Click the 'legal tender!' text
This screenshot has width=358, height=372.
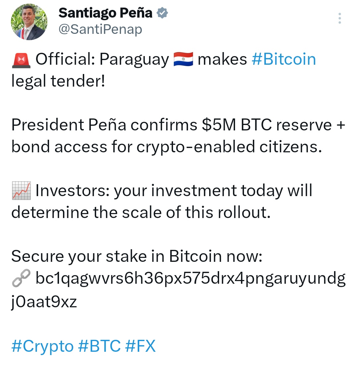click(58, 81)
